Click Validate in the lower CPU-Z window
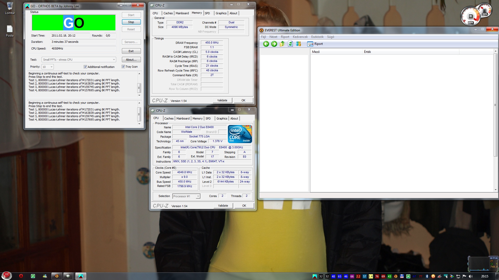 click(223, 206)
